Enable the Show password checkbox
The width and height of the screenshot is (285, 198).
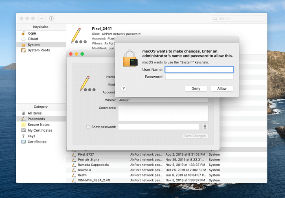coord(88,127)
